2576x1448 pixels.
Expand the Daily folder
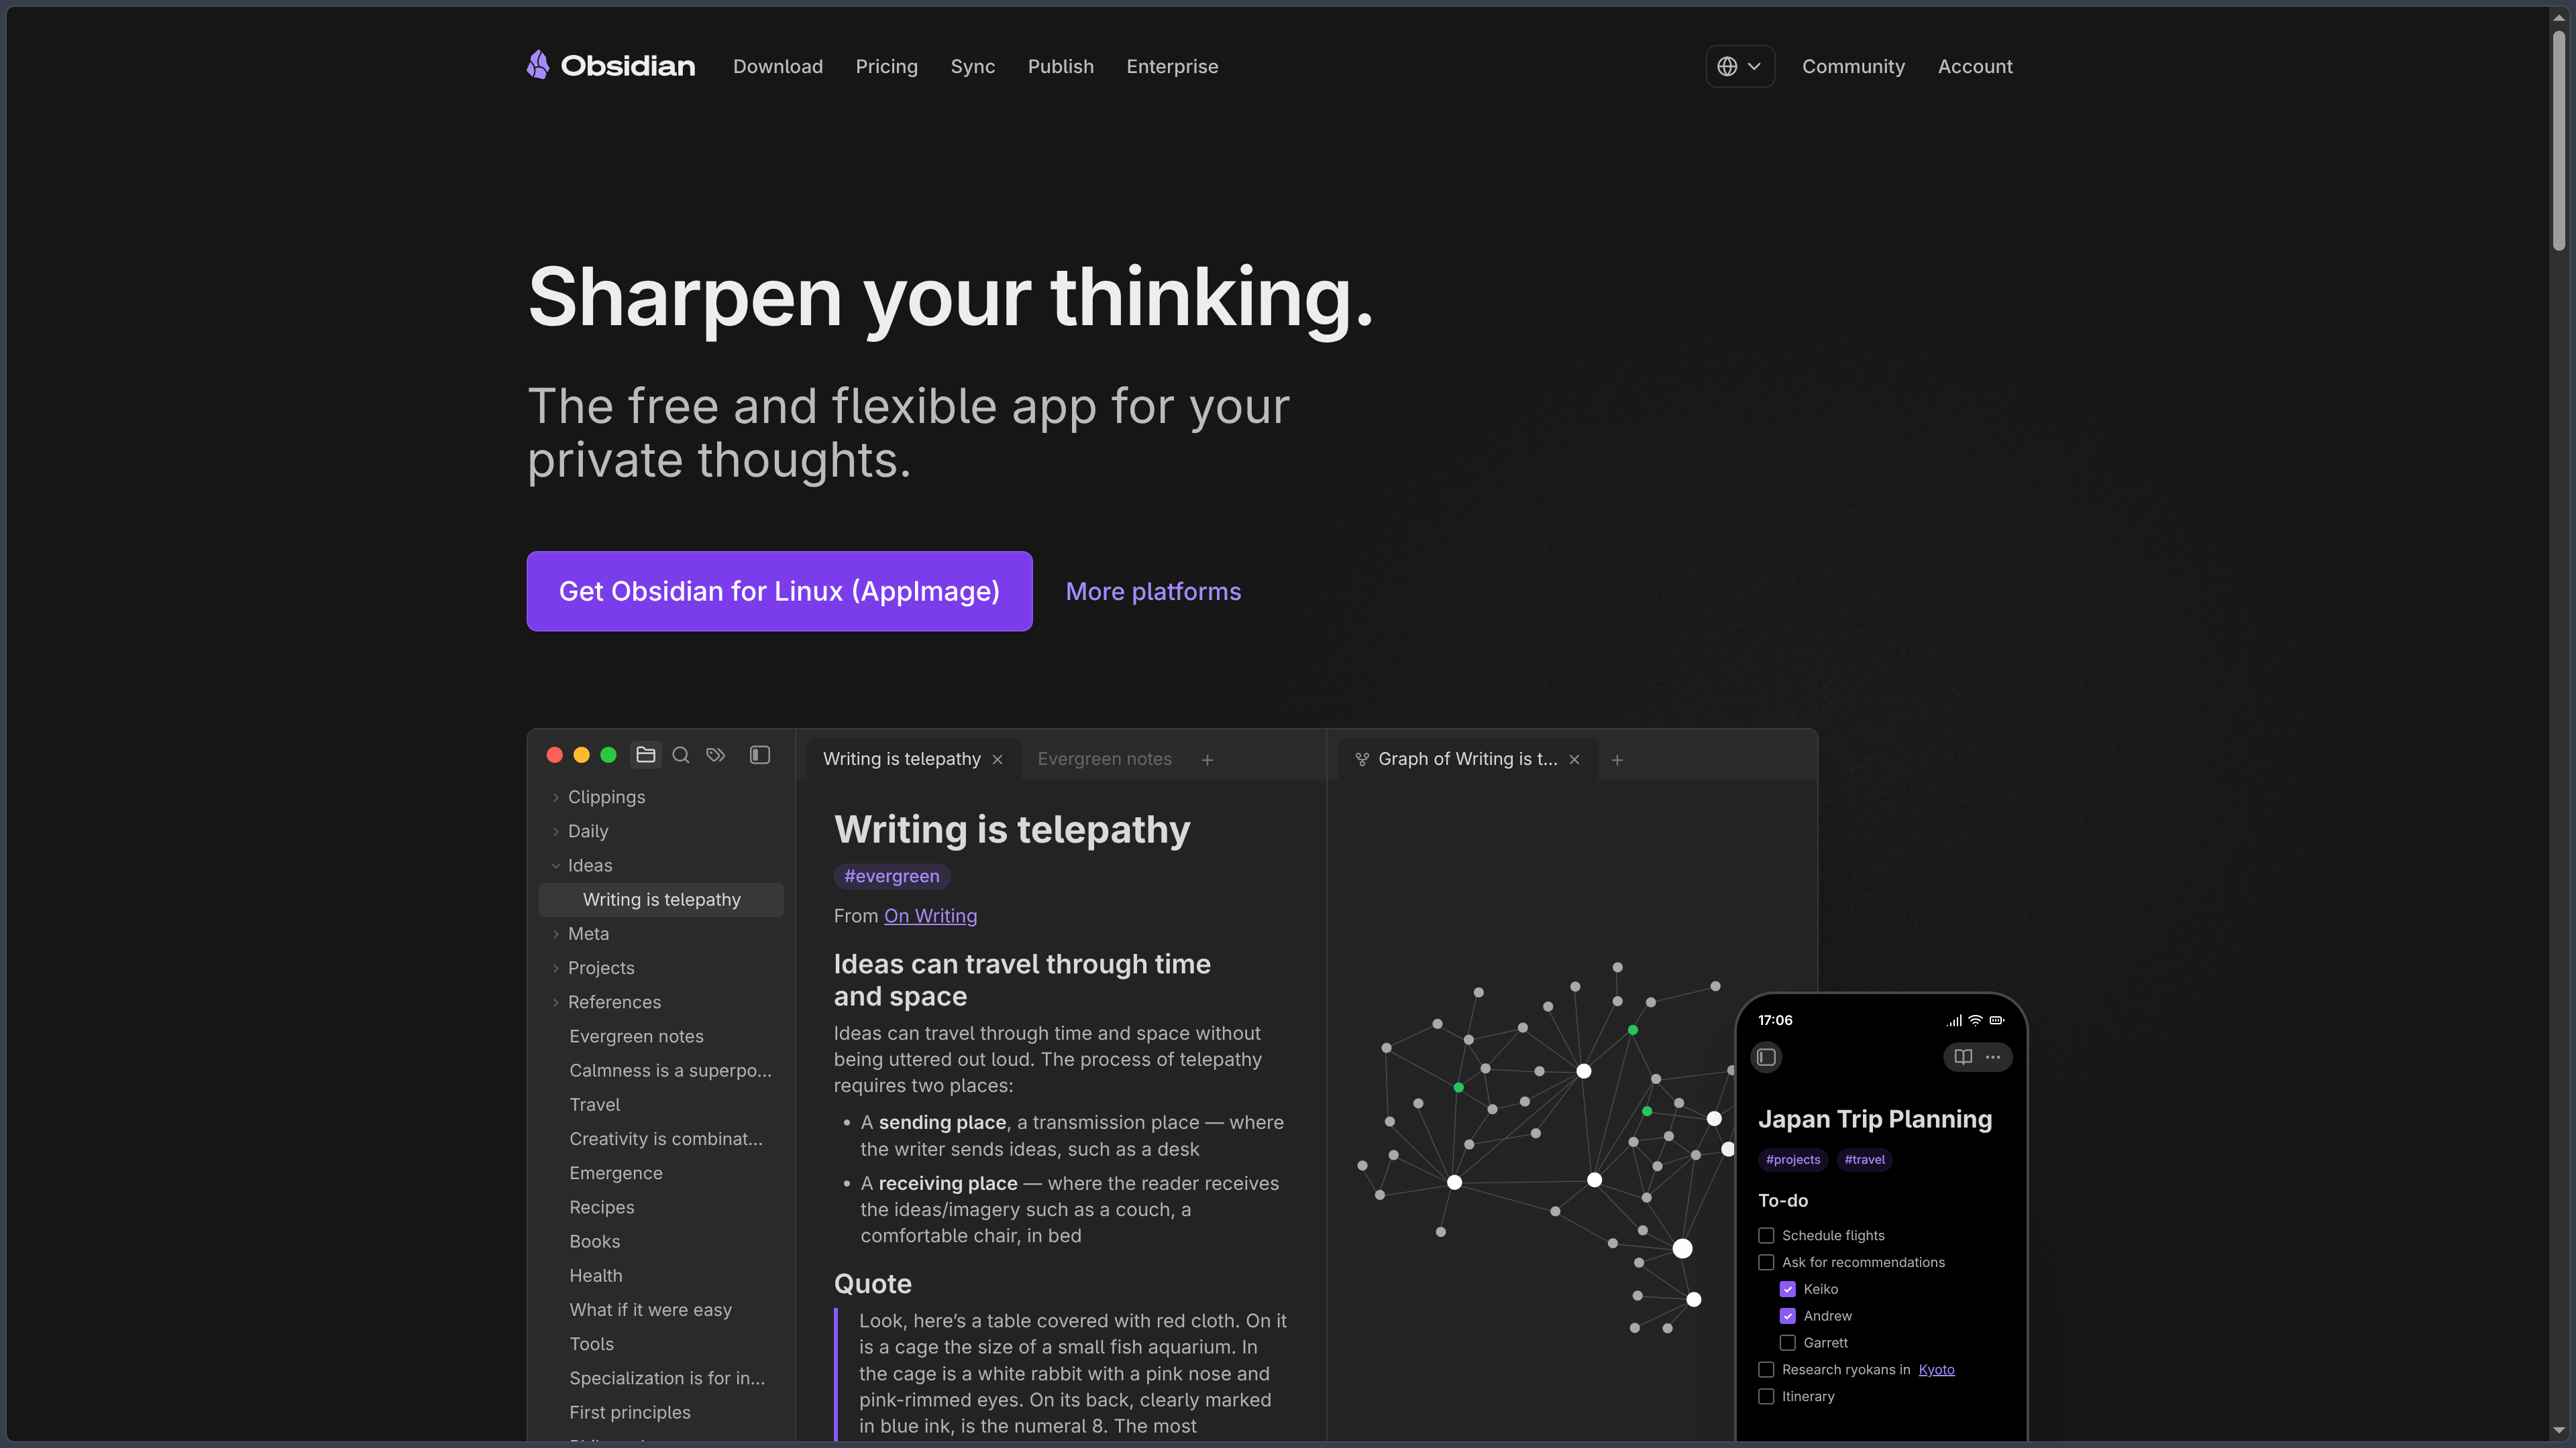pos(556,831)
